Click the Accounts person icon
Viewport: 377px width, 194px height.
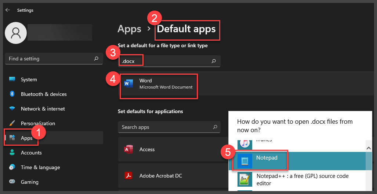point(12,153)
